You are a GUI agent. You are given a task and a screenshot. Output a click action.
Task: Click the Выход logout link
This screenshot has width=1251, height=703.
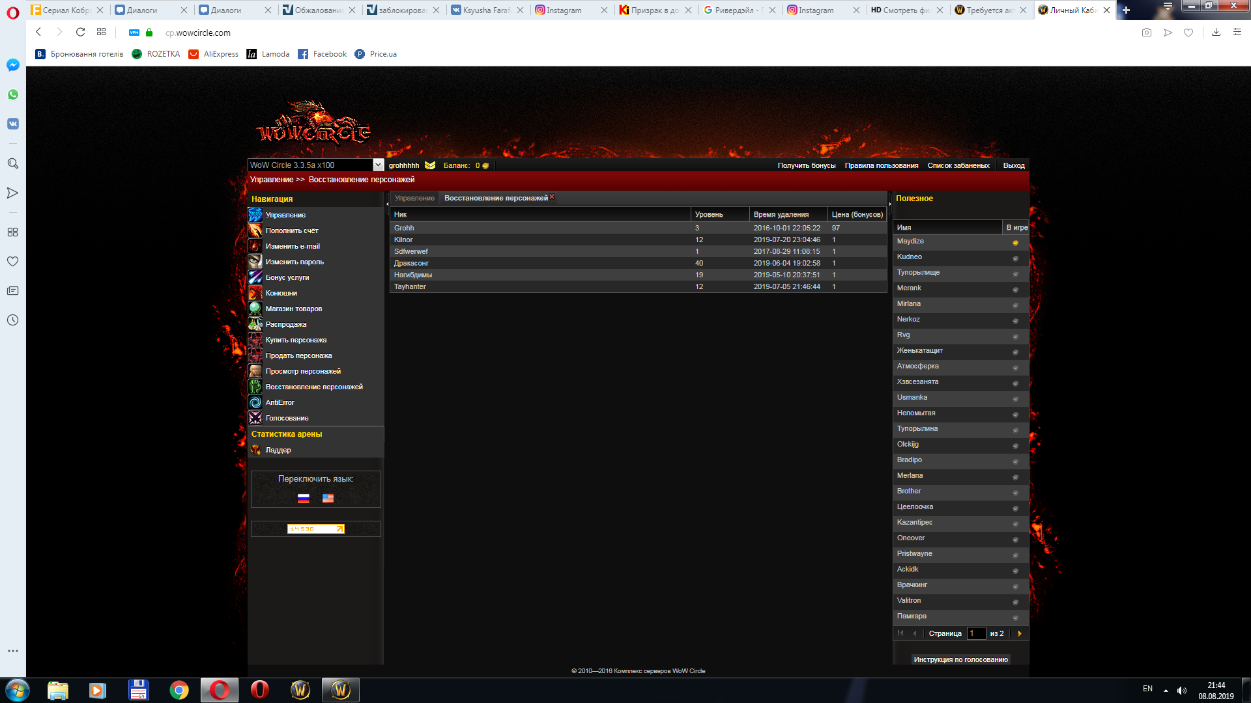point(1013,165)
